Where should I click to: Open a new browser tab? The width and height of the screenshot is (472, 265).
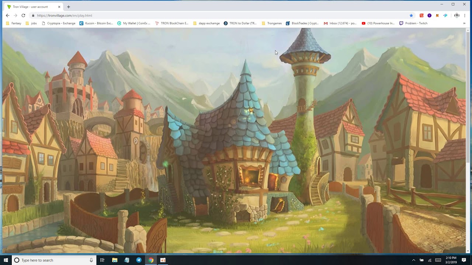pos(69,7)
